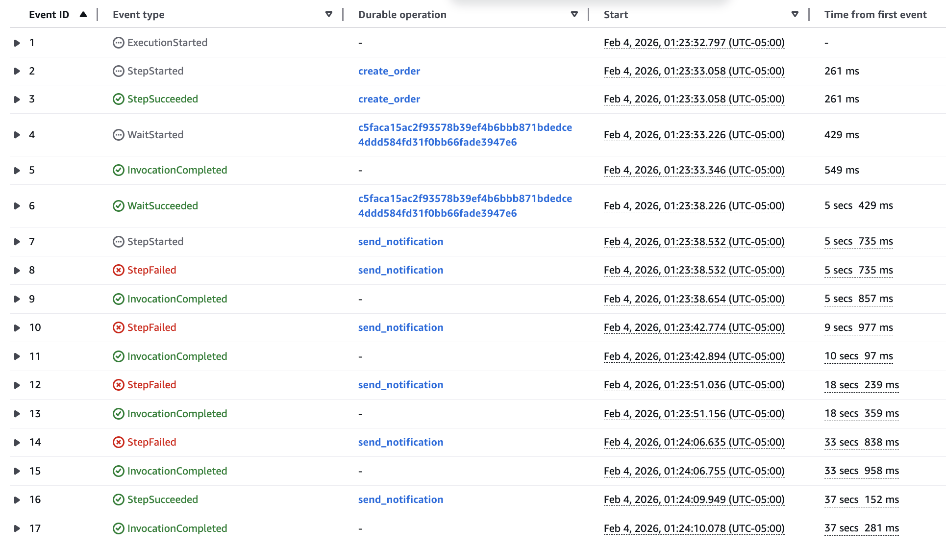
Task: Open the Durable operation column filter arrow
Action: point(574,15)
